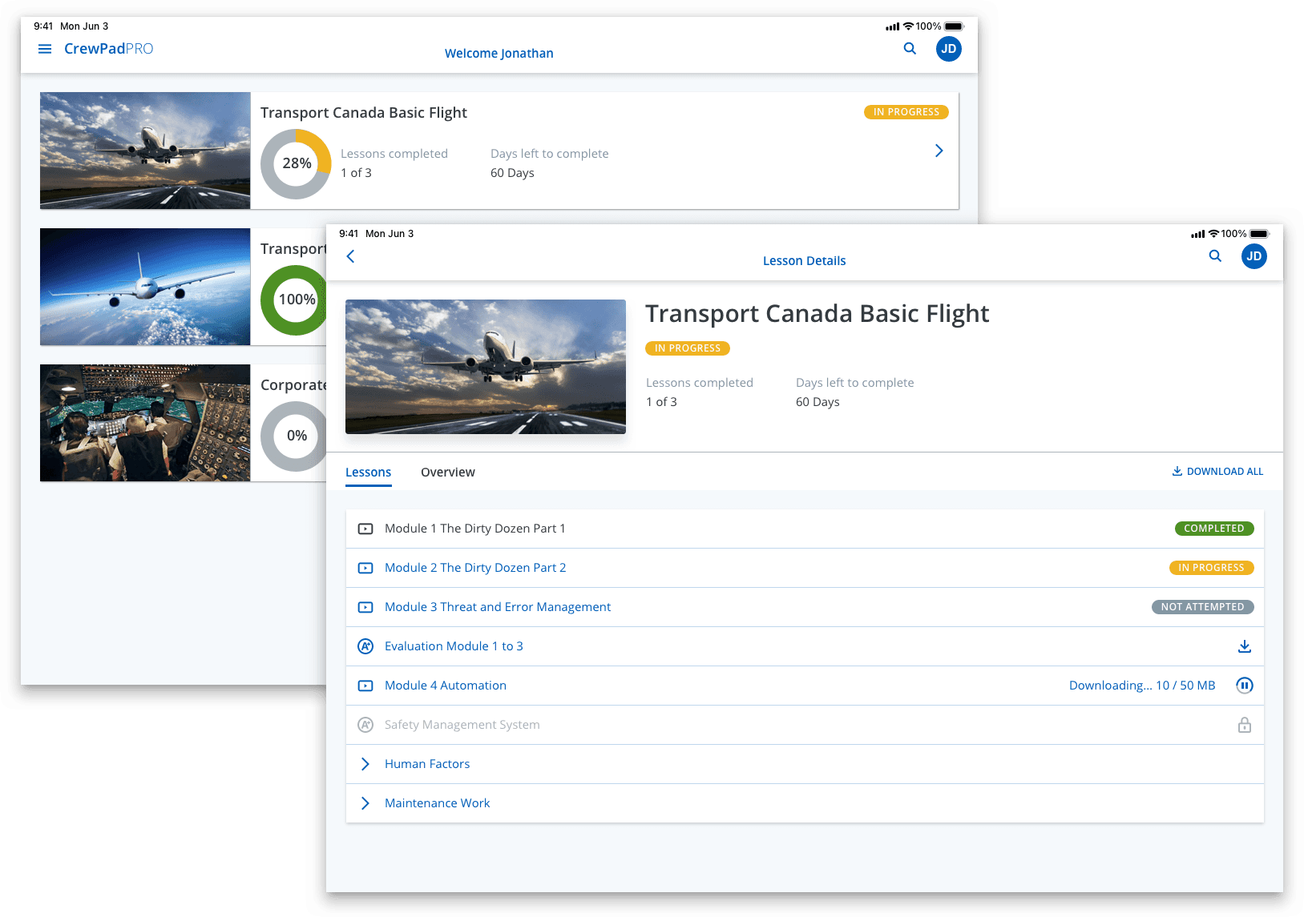Click video icon for Module 1
This screenshot has width=1304, height=917.
pos(365,529)
